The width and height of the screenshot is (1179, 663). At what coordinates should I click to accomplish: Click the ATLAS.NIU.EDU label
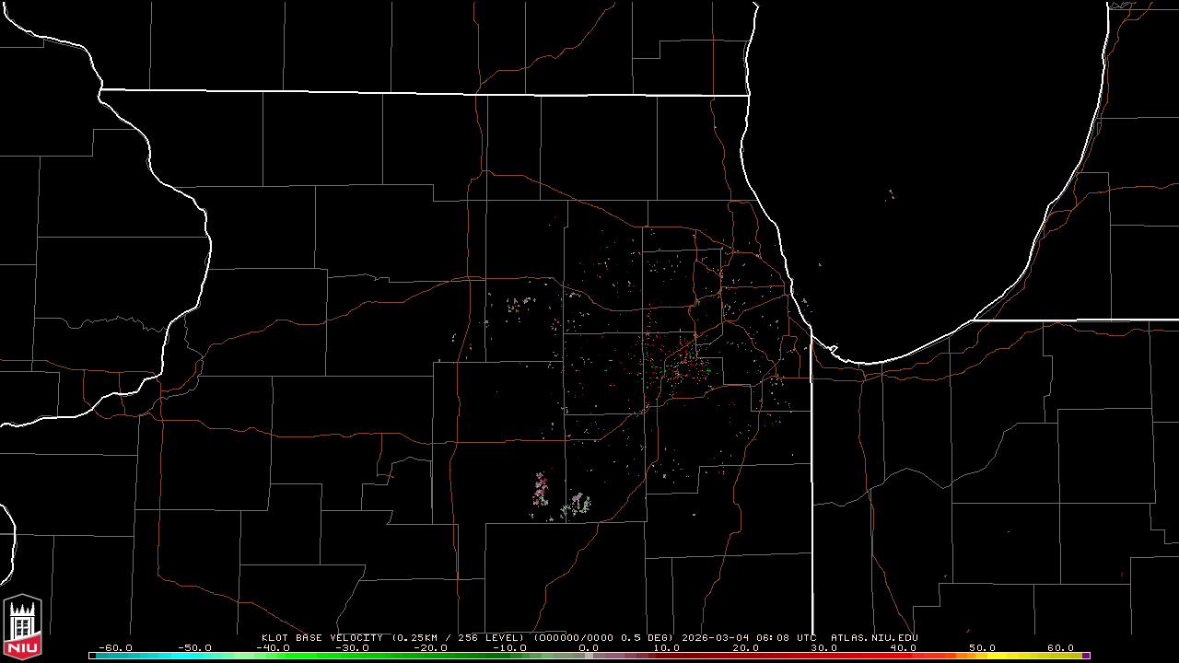point(874,637)
